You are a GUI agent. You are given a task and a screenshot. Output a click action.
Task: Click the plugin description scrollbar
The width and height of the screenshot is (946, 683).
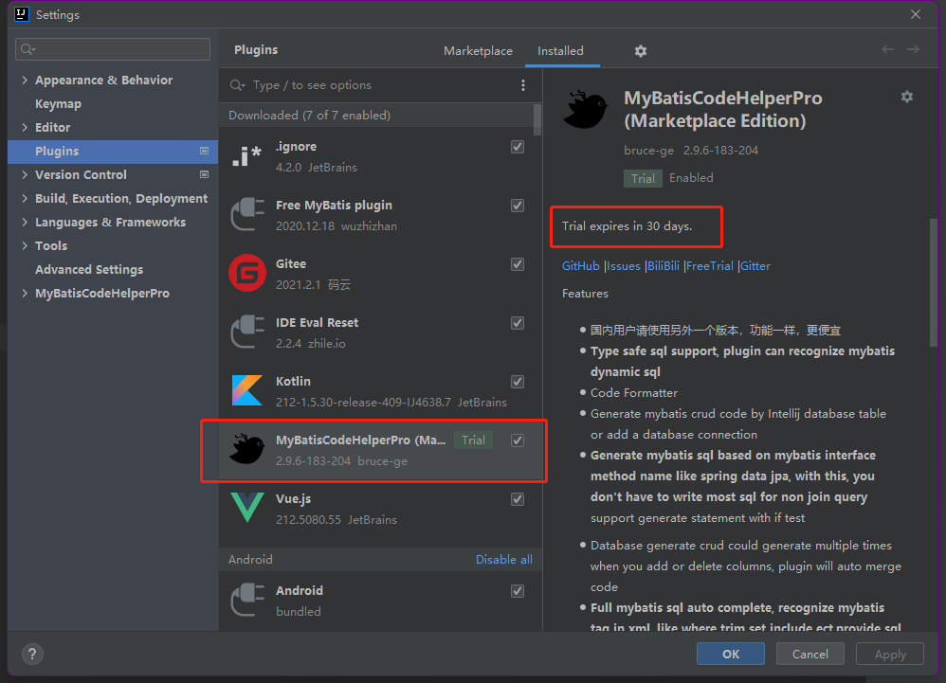pyautogui.click(x=934, y=282)
